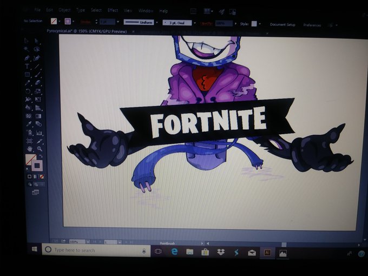
Task: Select the Paintbrush tool
Action: pos(37,75)
